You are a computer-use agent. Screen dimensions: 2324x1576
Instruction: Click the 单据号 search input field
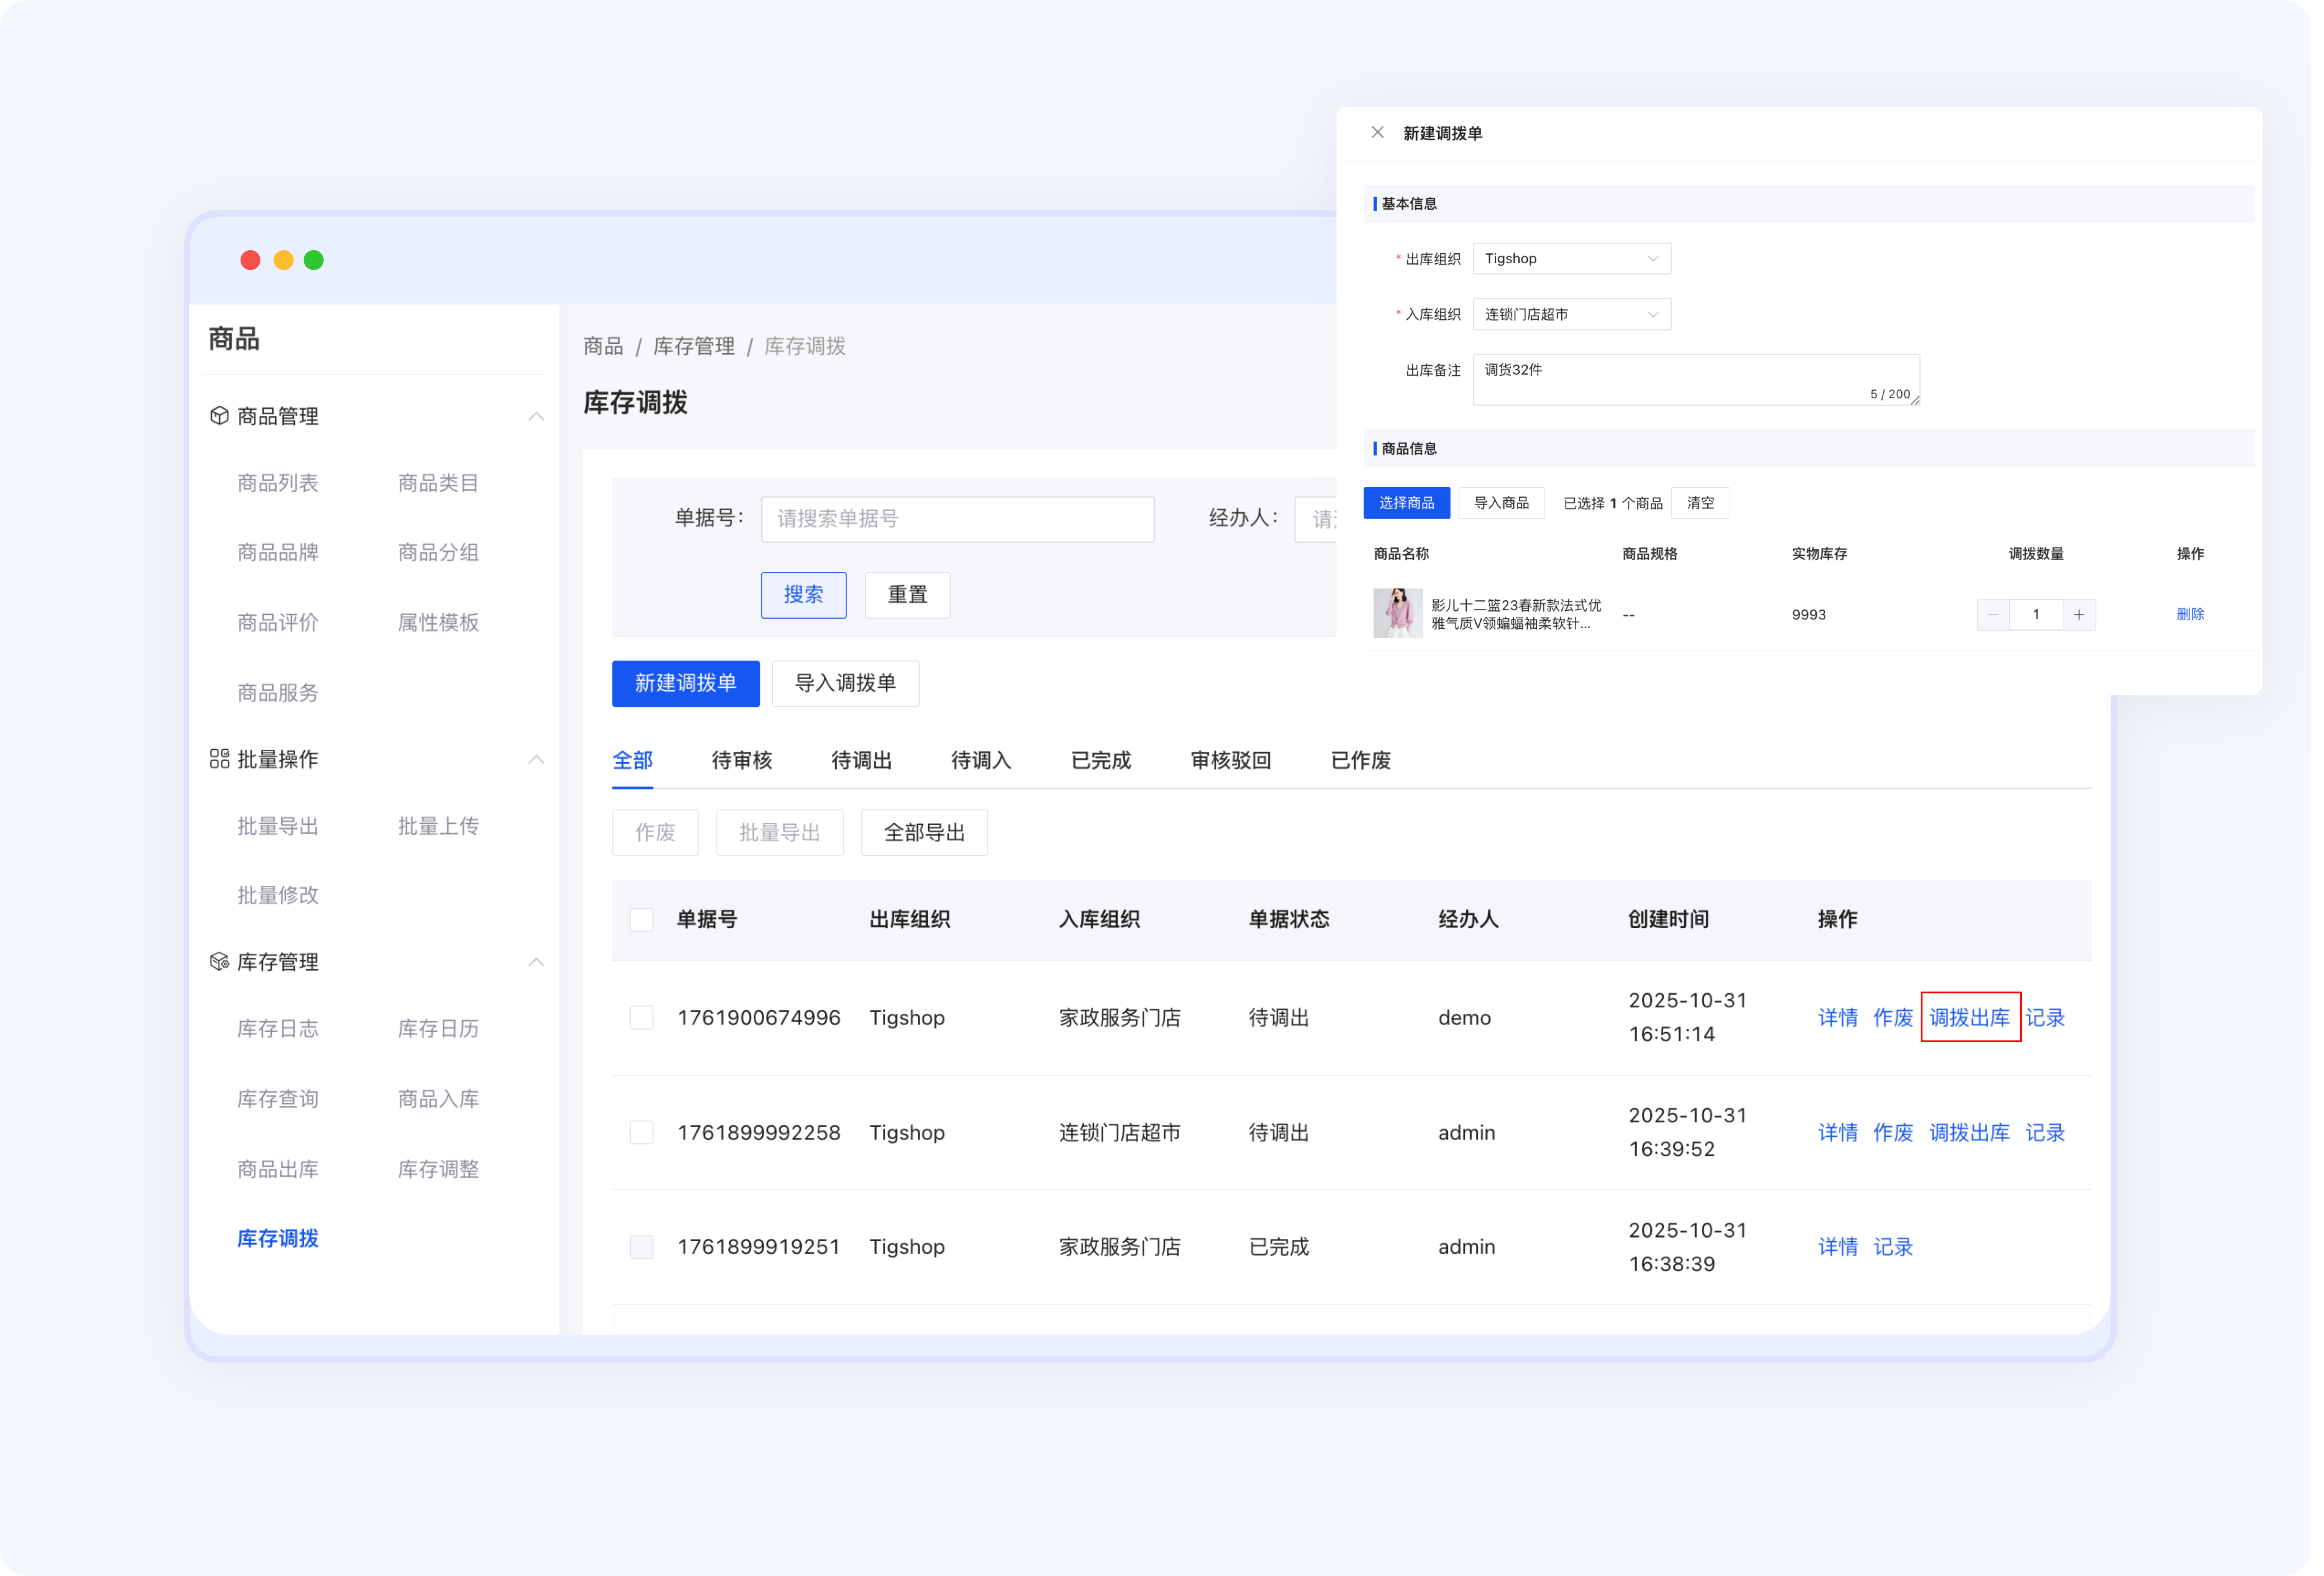pos(957,518)
